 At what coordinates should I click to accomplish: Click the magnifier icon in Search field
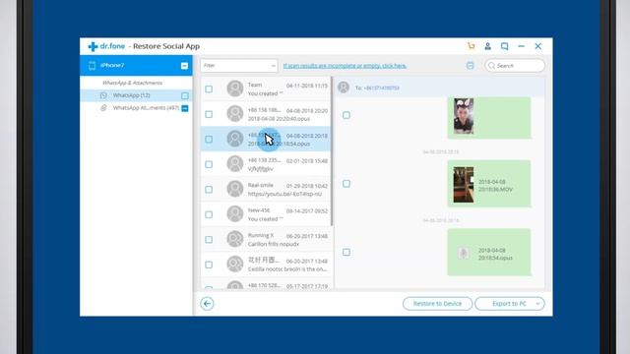pyautogui.click(x=492, y=66)
